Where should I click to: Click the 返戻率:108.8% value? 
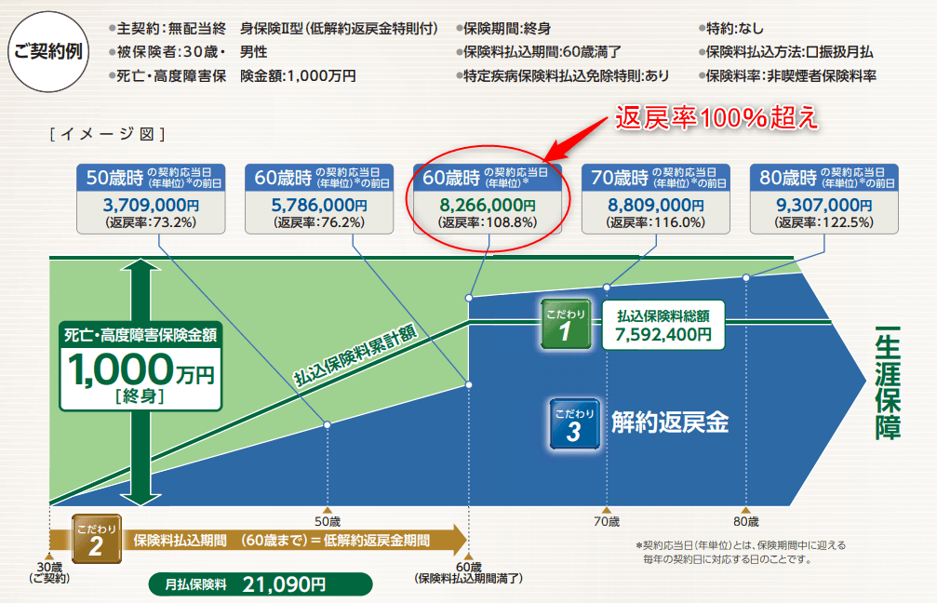(x=488, y=223)
